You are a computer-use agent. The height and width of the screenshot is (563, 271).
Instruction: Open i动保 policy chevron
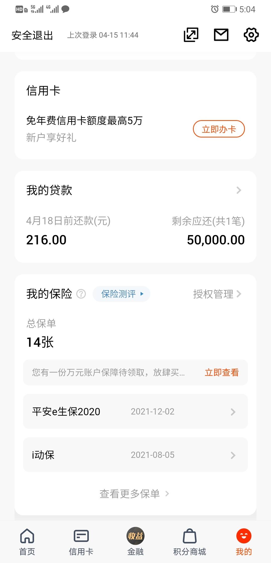tap(233, 455)
